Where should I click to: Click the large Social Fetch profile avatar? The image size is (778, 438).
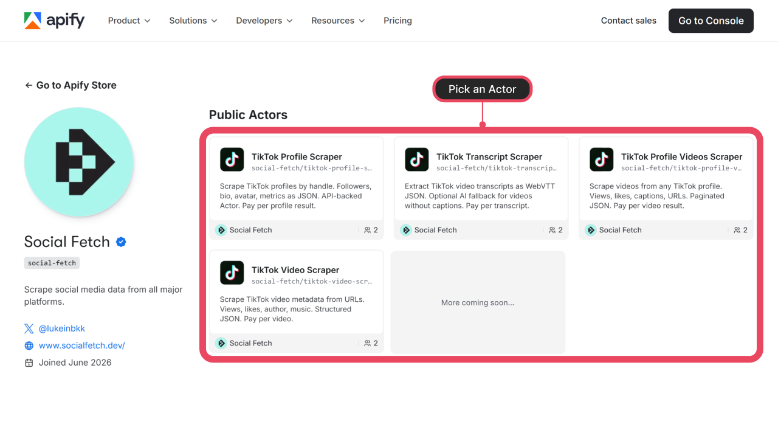tap(79, 162)
